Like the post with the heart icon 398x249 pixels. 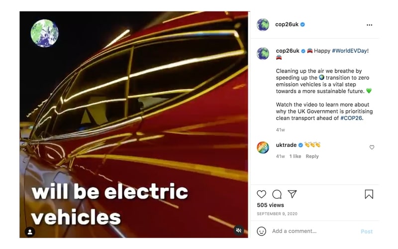click(x=261, y=194)
